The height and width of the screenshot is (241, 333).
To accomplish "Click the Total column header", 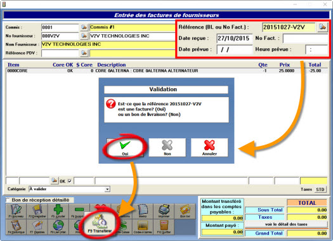I will pyautogui.click(x=315, y=65).
